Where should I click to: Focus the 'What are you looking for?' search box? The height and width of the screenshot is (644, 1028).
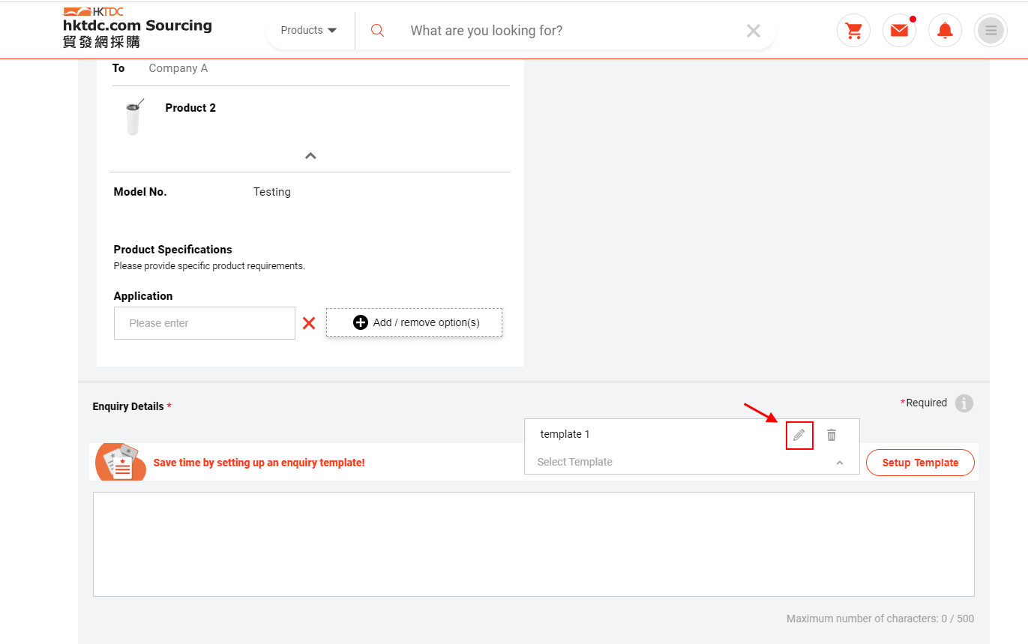(x=570, y=31)
